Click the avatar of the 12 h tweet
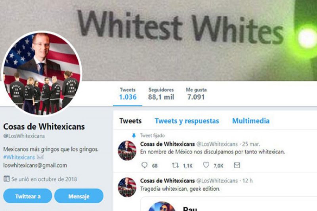The height and width of the screenshot is (211, 317). click(x=127, y=187)
